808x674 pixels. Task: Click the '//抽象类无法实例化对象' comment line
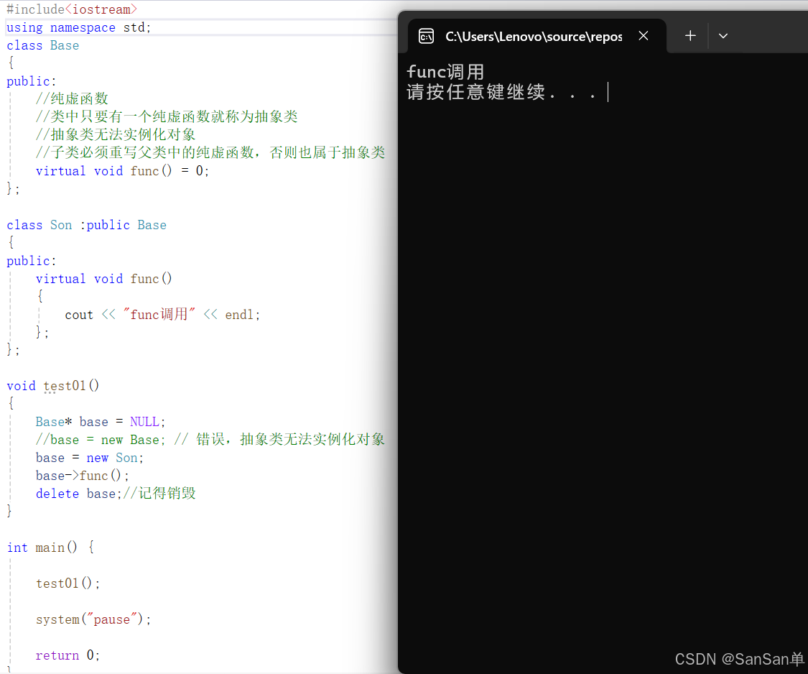click(x=116, y=134)
